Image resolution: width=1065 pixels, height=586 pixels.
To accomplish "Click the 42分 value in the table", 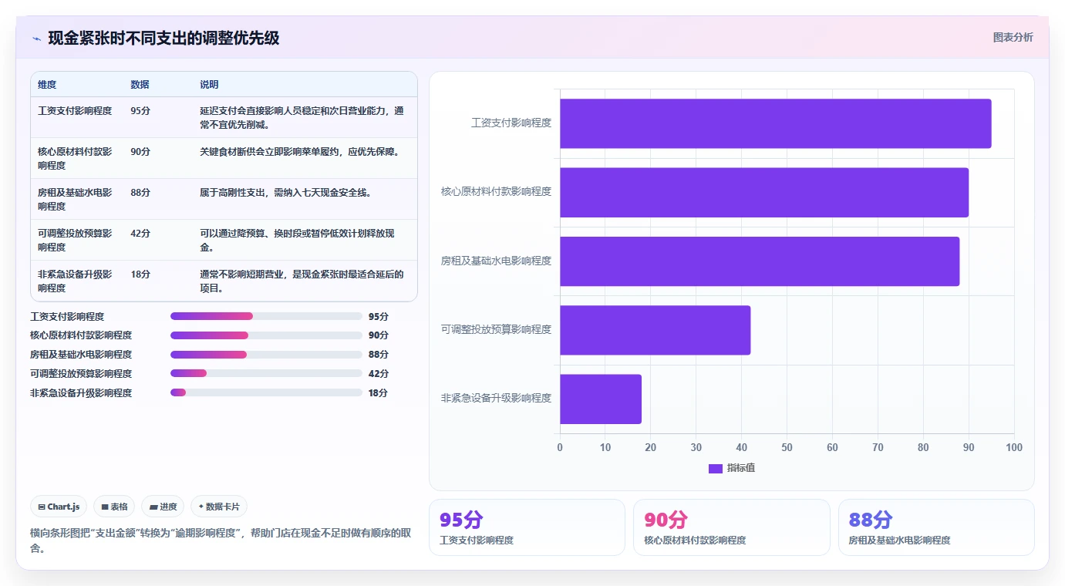I will click(140, 234).
